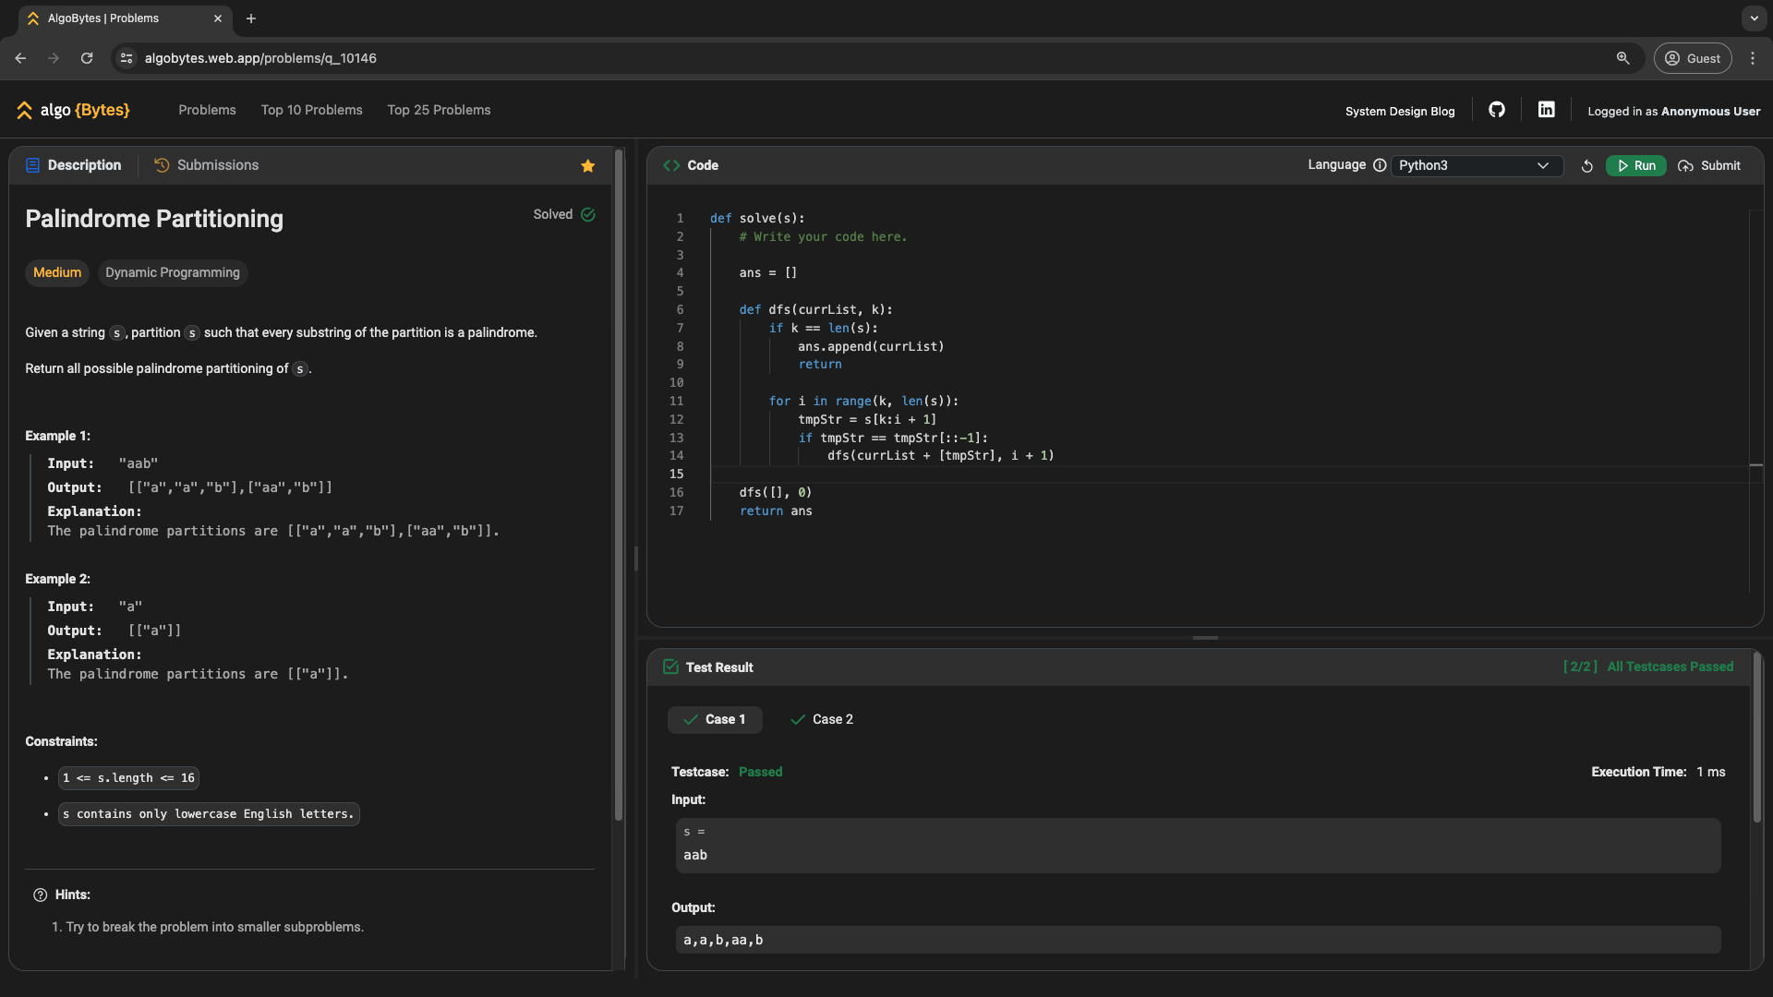The image size is (1773, 997).
Task: Click the Top 10 Problems menu item
Action: tap(312, 111)
